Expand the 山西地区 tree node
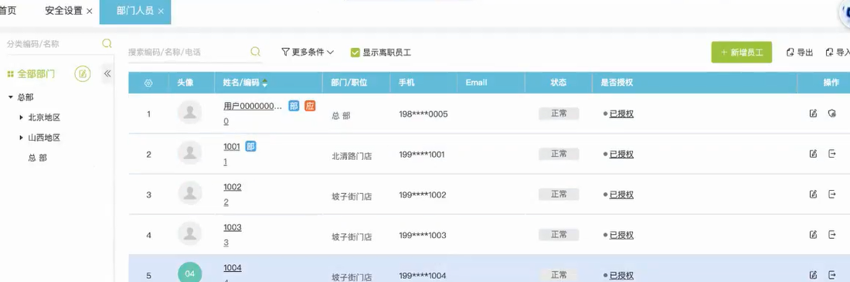The height and width of the screenshot is (282, 850). 21,138
